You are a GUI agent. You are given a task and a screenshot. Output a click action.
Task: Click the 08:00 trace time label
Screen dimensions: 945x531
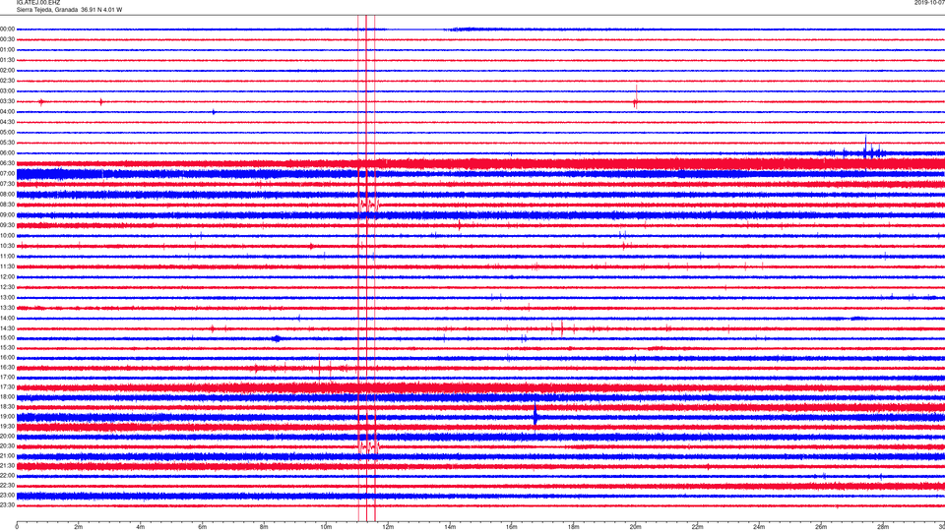7,194
